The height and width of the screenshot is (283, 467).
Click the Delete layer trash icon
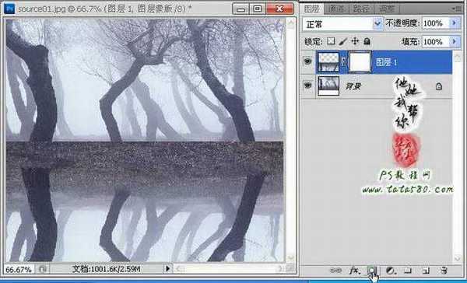click(444, 271)
